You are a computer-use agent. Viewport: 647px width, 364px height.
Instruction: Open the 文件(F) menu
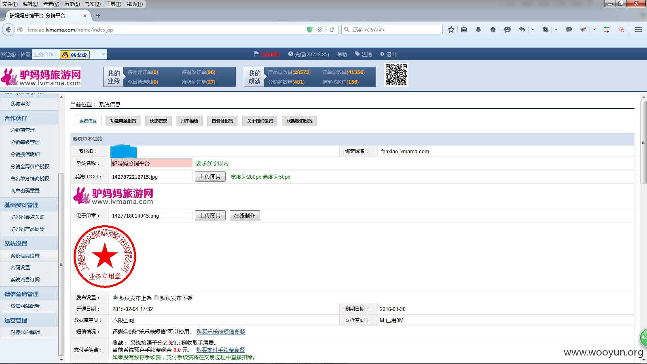[10, 4]
